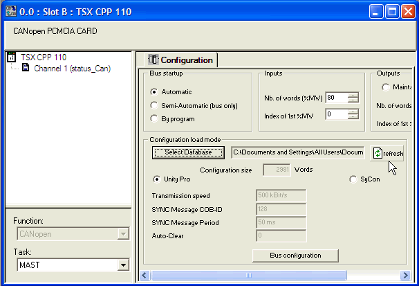419x286 pixels.
Task: Click the Configuration tab icon
Action: pyautogui.click(x=153, y=60)
